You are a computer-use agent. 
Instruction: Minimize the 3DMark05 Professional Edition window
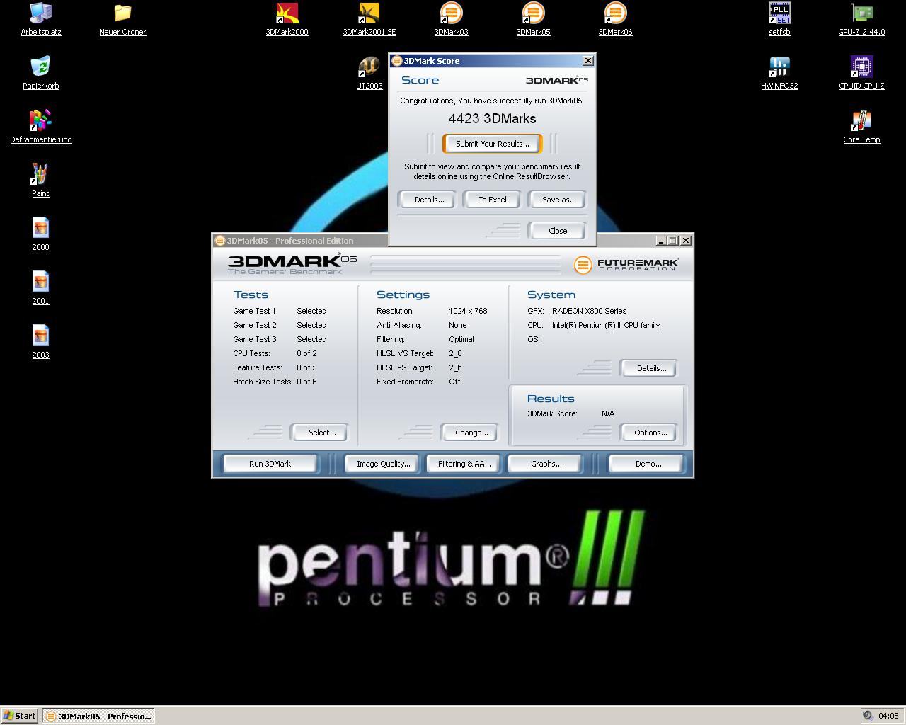[660, 241]
